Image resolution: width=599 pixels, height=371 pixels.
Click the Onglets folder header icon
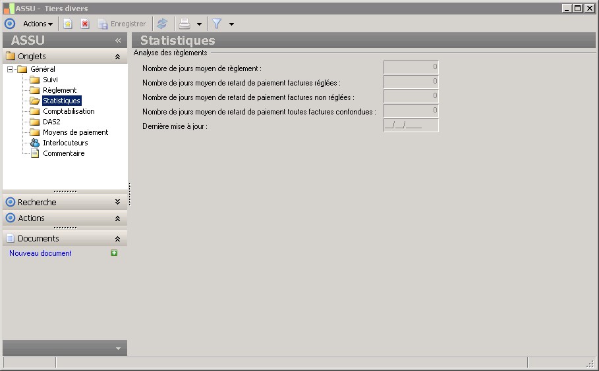pyautogui.click(x=11, y=56)
